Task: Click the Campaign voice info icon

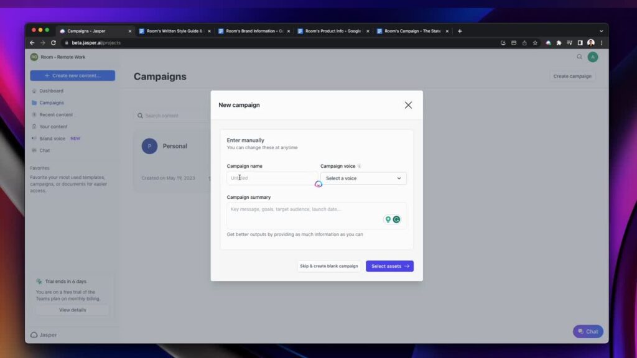Action: pyautogui.click(x=359, y=166)
